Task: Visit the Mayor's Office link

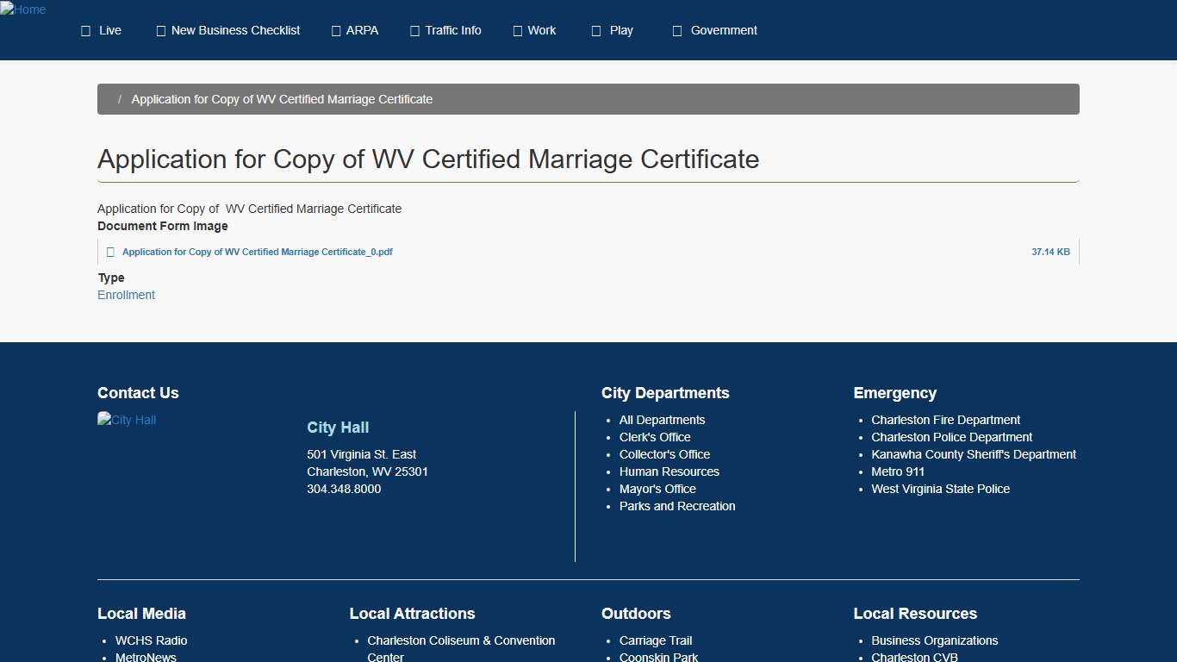Action: click(657, 489)
